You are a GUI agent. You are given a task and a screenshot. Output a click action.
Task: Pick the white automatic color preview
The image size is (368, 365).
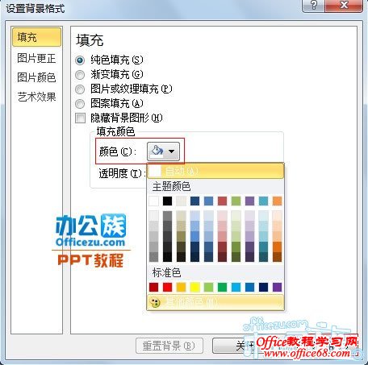(x=155, y=171)
